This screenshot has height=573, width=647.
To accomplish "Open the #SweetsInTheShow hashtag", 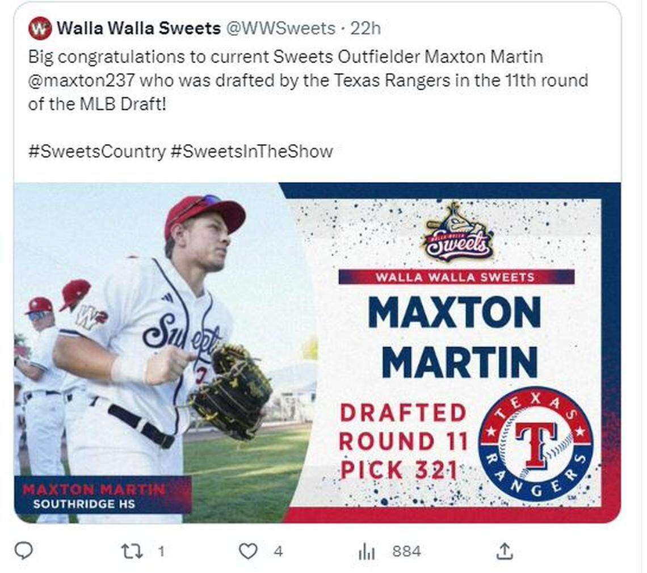I will pos(251,151).
